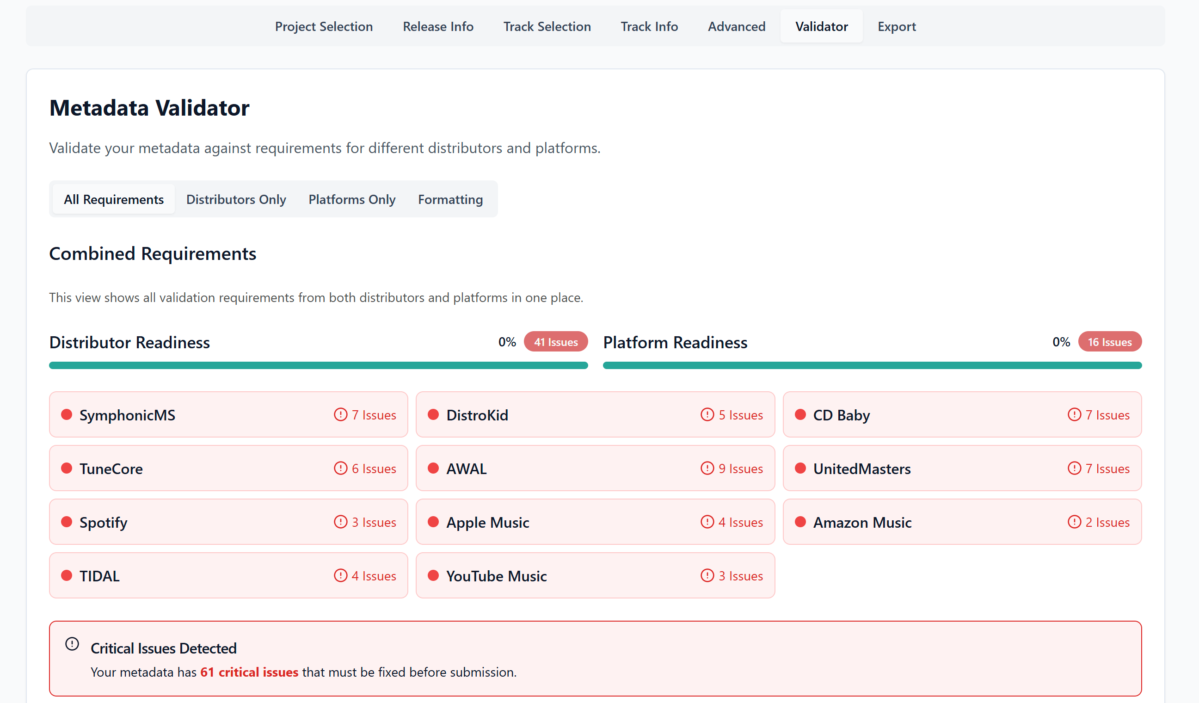Open the SymphonicMS validation card
Screen dimensions: 1199x703
coord(228,414)
